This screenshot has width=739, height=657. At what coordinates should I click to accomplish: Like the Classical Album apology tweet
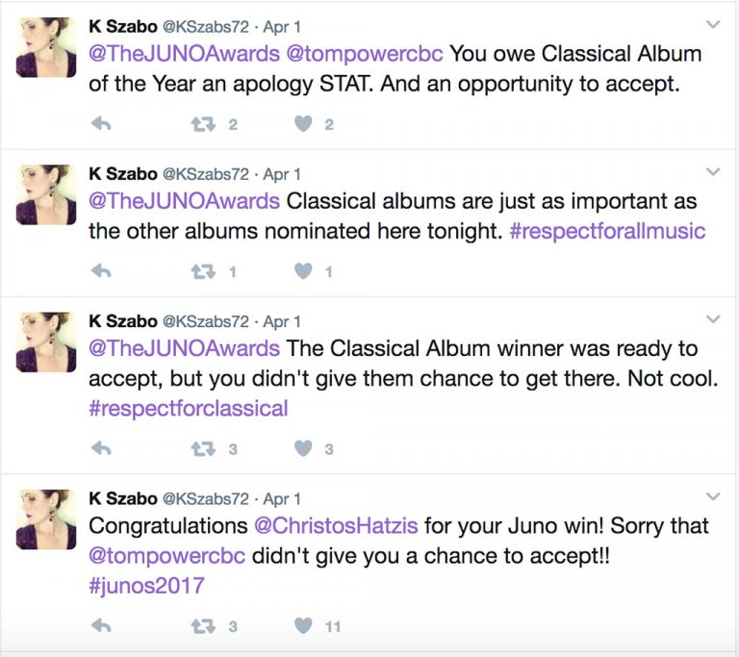303,124
